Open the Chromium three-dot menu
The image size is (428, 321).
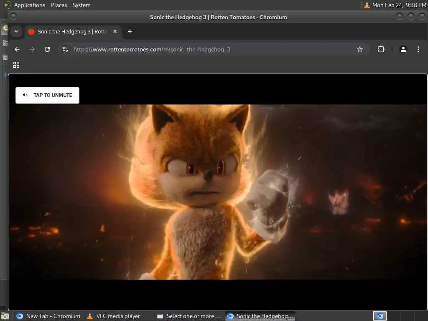click(x=418, y=49)
